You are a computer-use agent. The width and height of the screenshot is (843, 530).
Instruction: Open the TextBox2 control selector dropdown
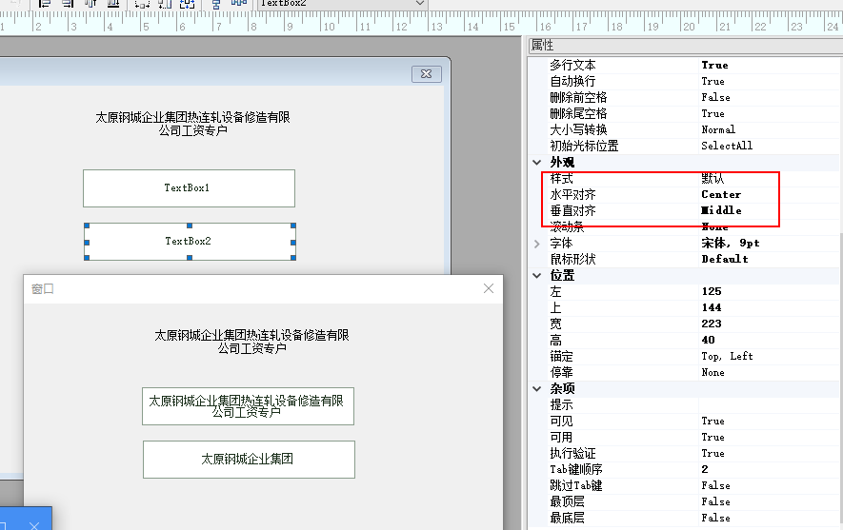click(420, 3)
